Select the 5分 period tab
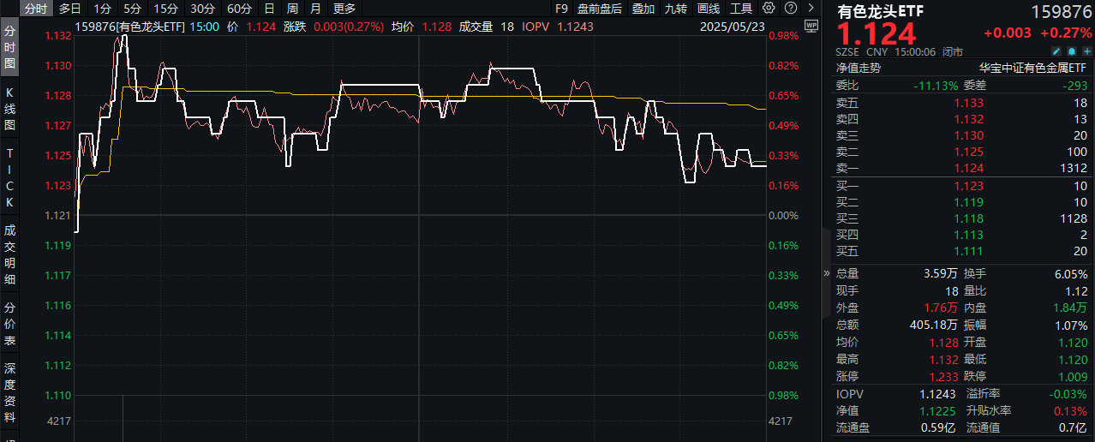This screenshot has width=1095, height=442. (x=132, y=9)
